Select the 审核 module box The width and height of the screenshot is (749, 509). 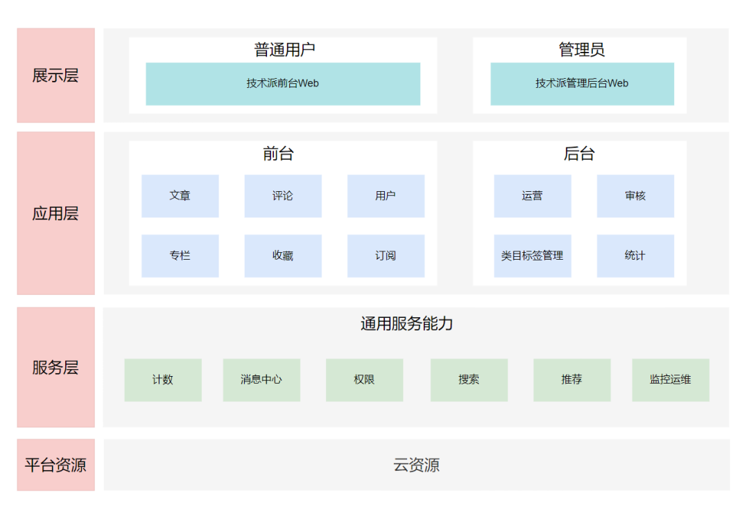pyautogui.click(x=635, y=196)
